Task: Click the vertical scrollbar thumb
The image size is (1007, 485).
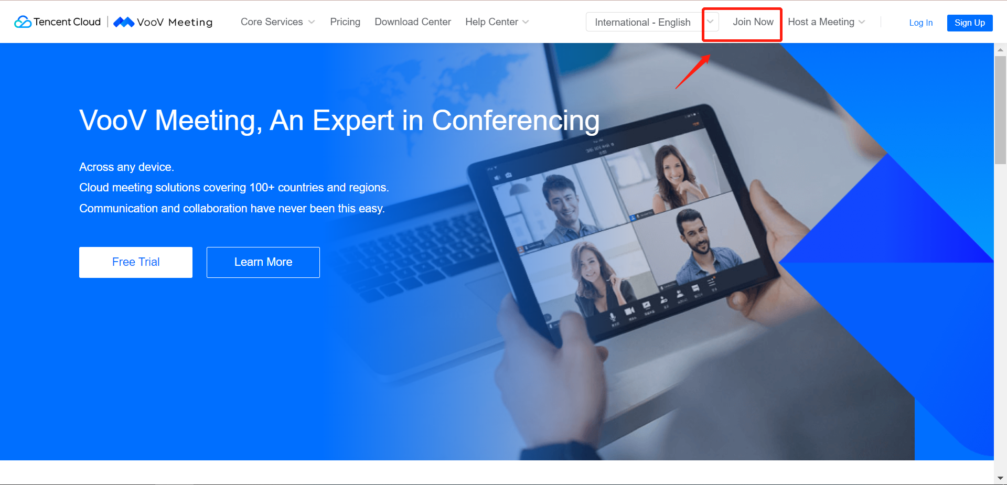Action: [x=1000, y=110]
